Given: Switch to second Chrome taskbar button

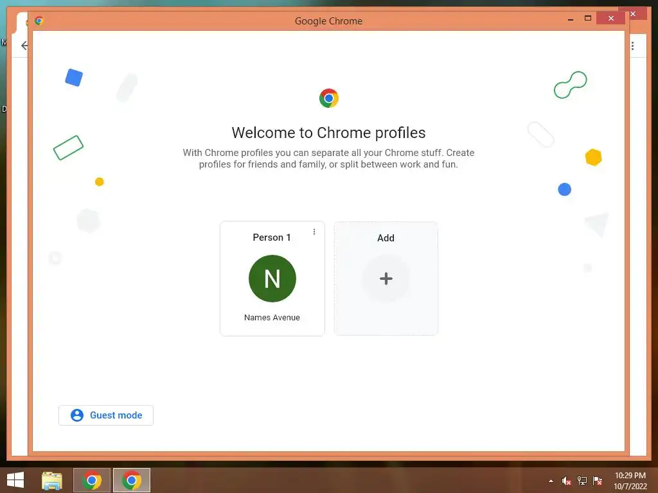Looking at the screenshot, I should tap(132, 480).
